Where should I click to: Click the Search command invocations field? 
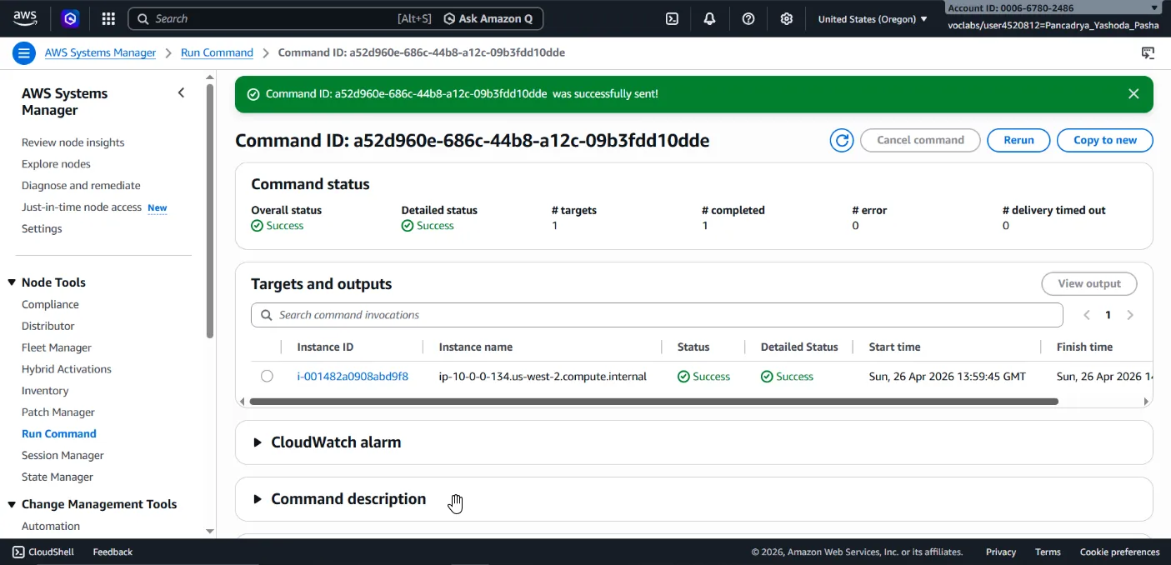[657, 315]
